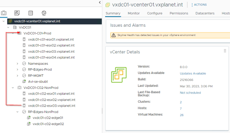
Task: Select vxdc01-c02-edge02 label in tree
Action: 48,124
